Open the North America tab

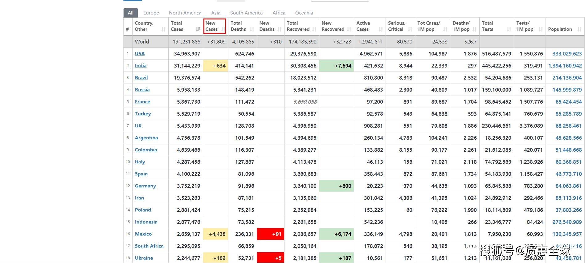coord(185,13)
